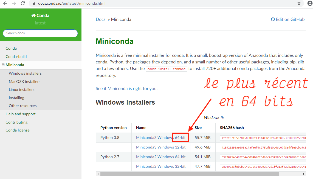This screenshot has height=179, width=313.
Task: Open Conda in the sidebar
Action: pyautogui.click(x=11, y=48)
